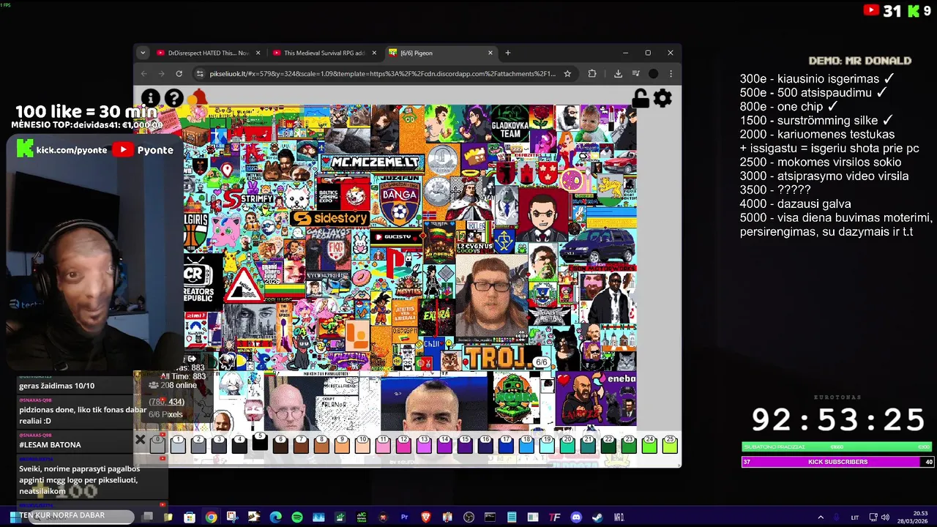
Task: Open Brave browser from the taskbar
Action: pos(426,517)
